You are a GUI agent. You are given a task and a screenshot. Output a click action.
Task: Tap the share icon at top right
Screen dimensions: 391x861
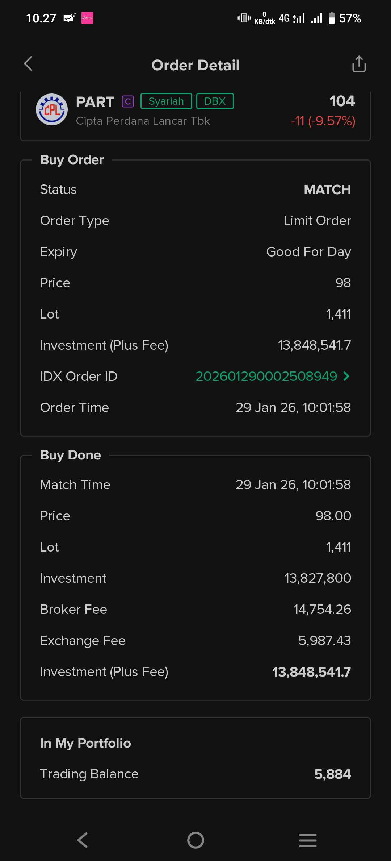click(x=359, y=64)
